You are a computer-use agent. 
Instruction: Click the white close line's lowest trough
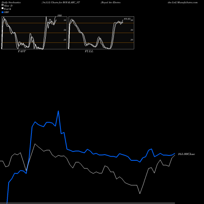(140, 193)
